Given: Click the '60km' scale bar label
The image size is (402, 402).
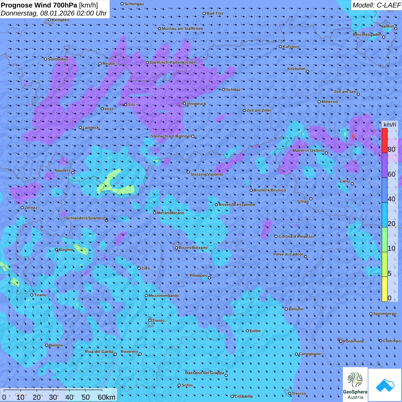Looking at the screenshot, I should [107, 397].
